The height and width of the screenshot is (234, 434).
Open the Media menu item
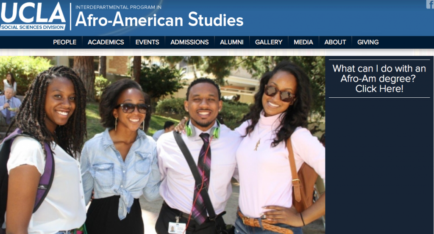point(303,42)
